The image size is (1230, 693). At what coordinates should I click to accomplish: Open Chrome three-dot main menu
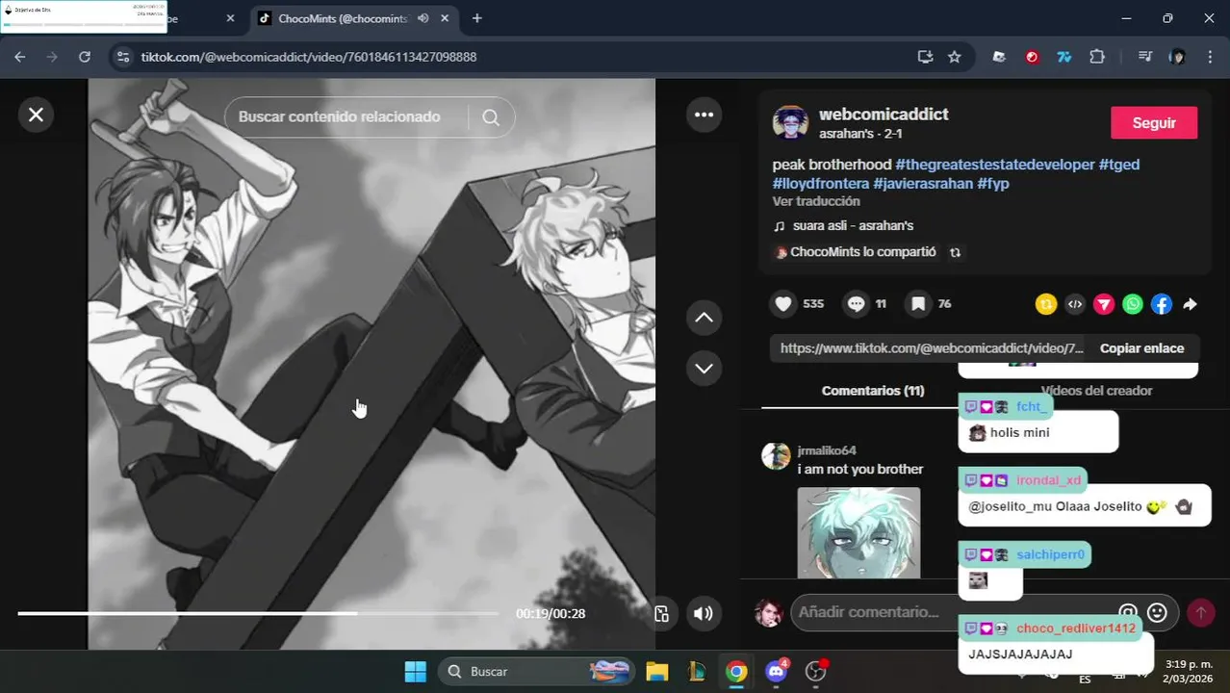[1210, 57]
